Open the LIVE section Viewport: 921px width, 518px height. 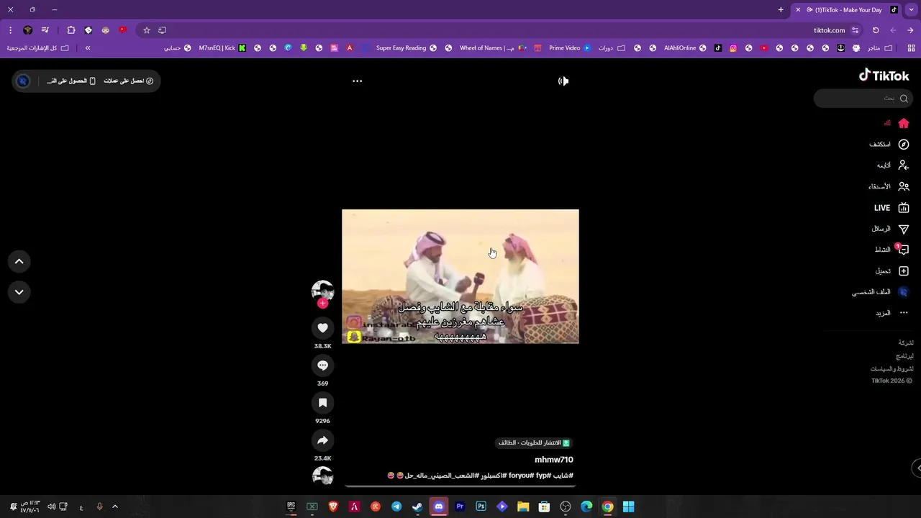point(891,208)
